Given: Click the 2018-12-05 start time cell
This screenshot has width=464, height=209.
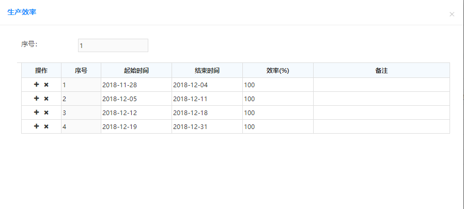Looking at the screenshot, I should [136, 99].
